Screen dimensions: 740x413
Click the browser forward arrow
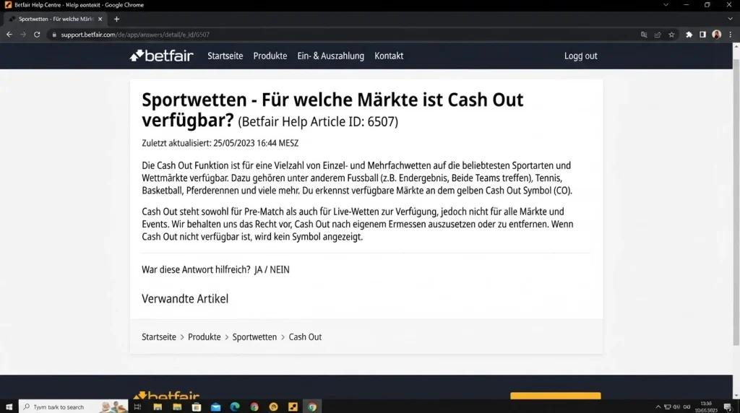click(22, 35)
